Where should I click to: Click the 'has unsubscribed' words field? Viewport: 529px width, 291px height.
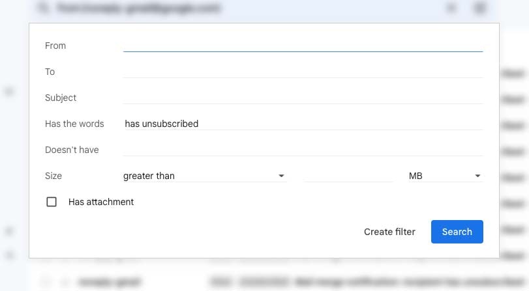pos(303,124)
